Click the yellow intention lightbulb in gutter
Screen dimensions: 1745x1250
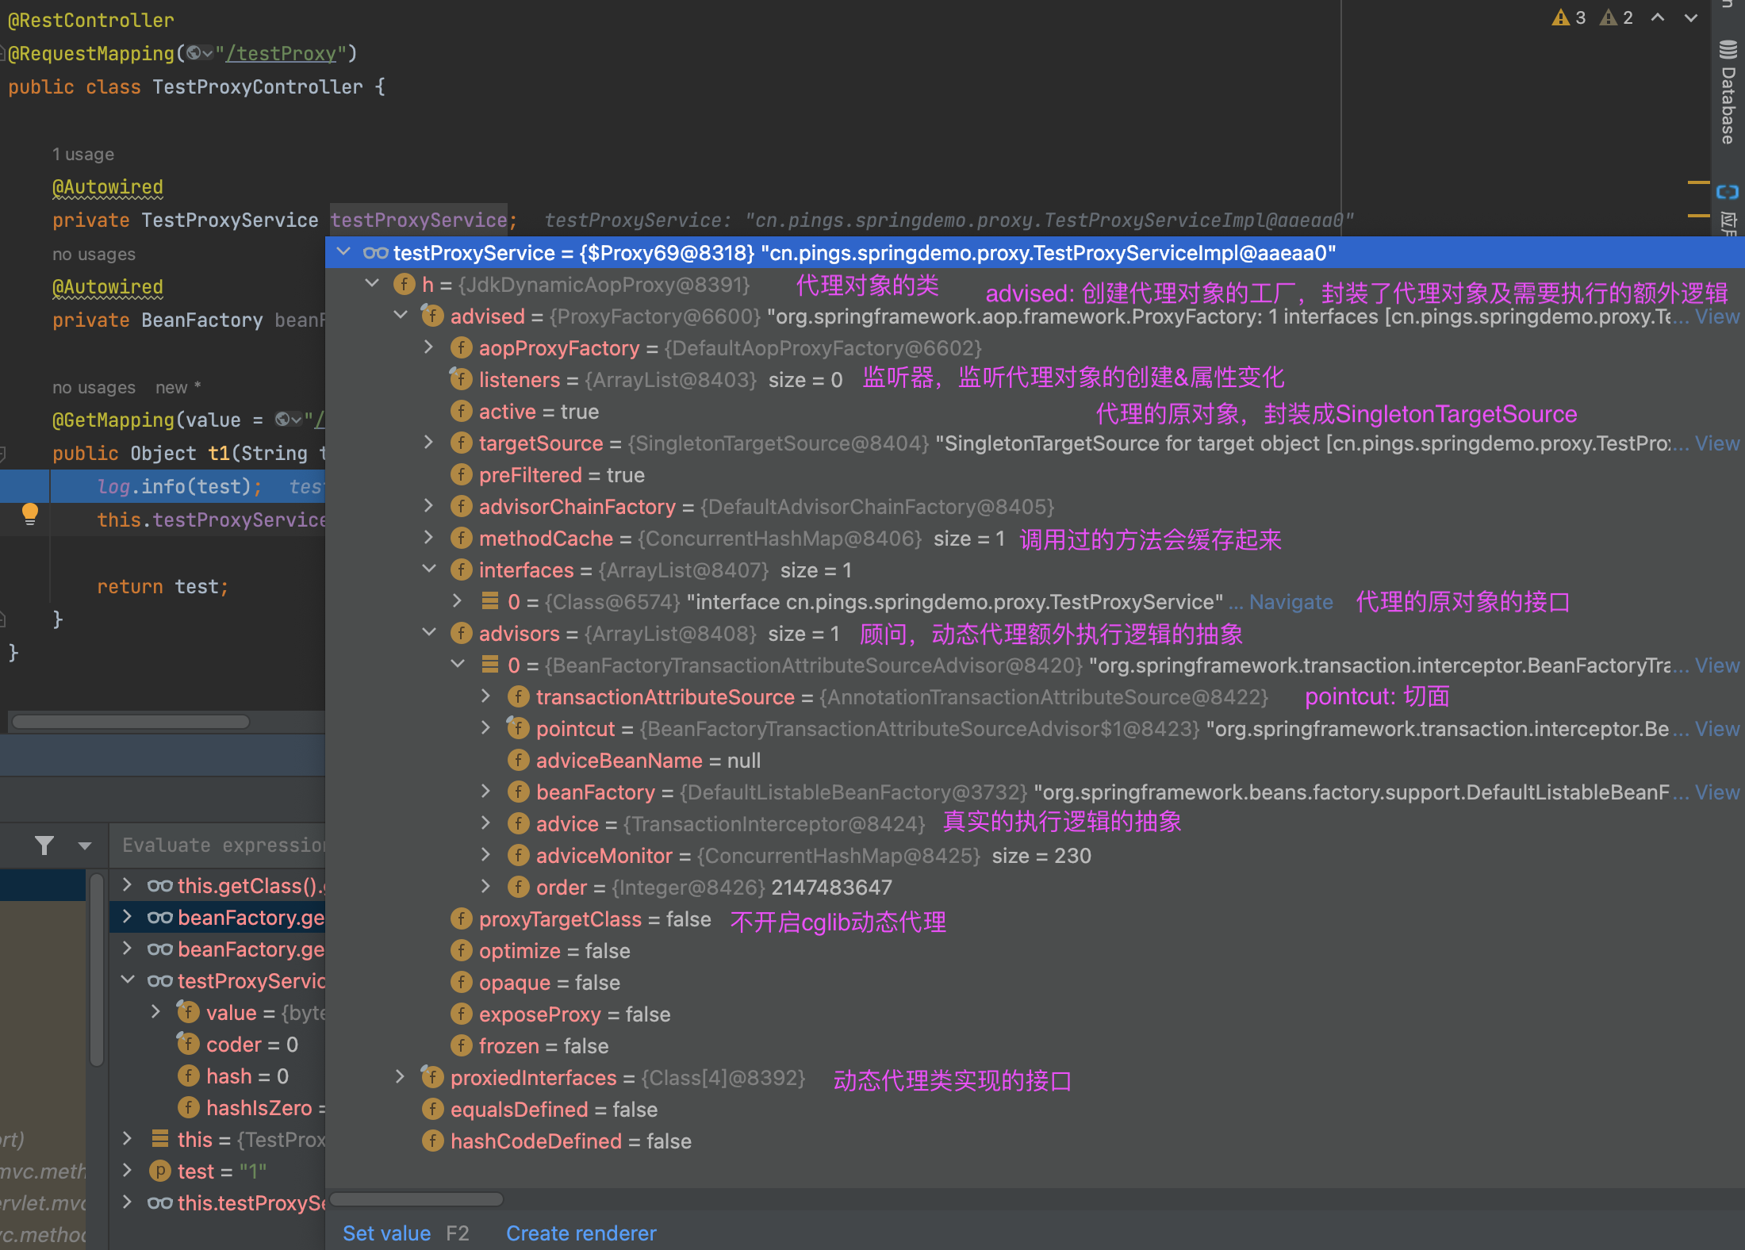click(x=30, y=513)
